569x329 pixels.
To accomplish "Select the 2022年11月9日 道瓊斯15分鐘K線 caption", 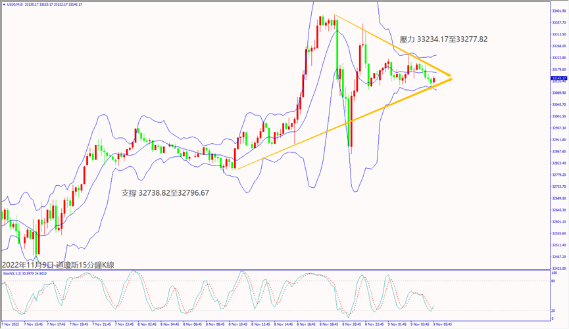I will 58,265.
